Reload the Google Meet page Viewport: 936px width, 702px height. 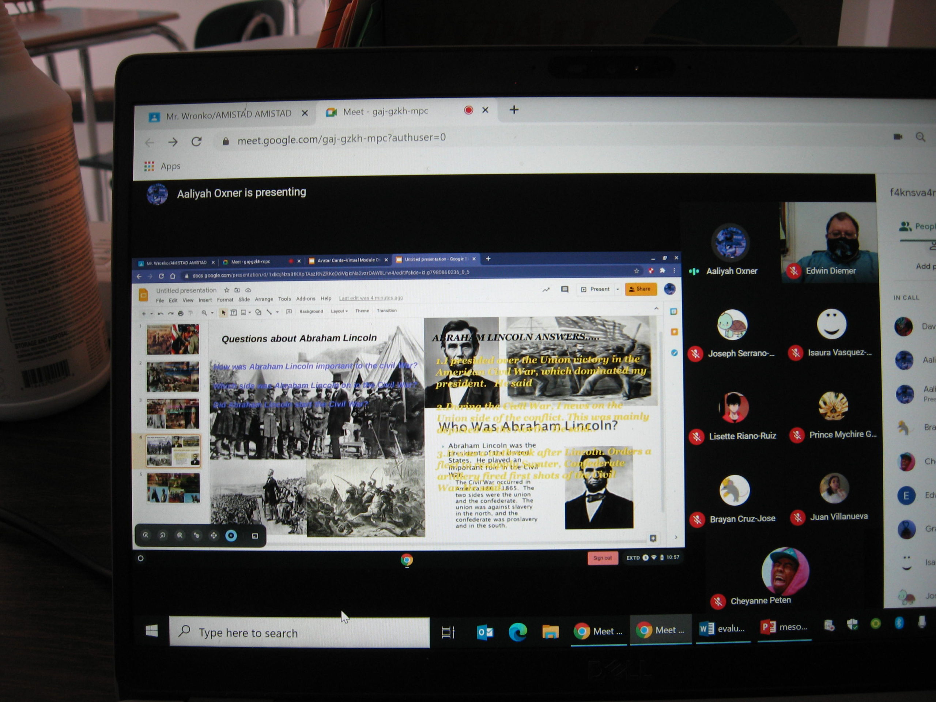[196, 141]
